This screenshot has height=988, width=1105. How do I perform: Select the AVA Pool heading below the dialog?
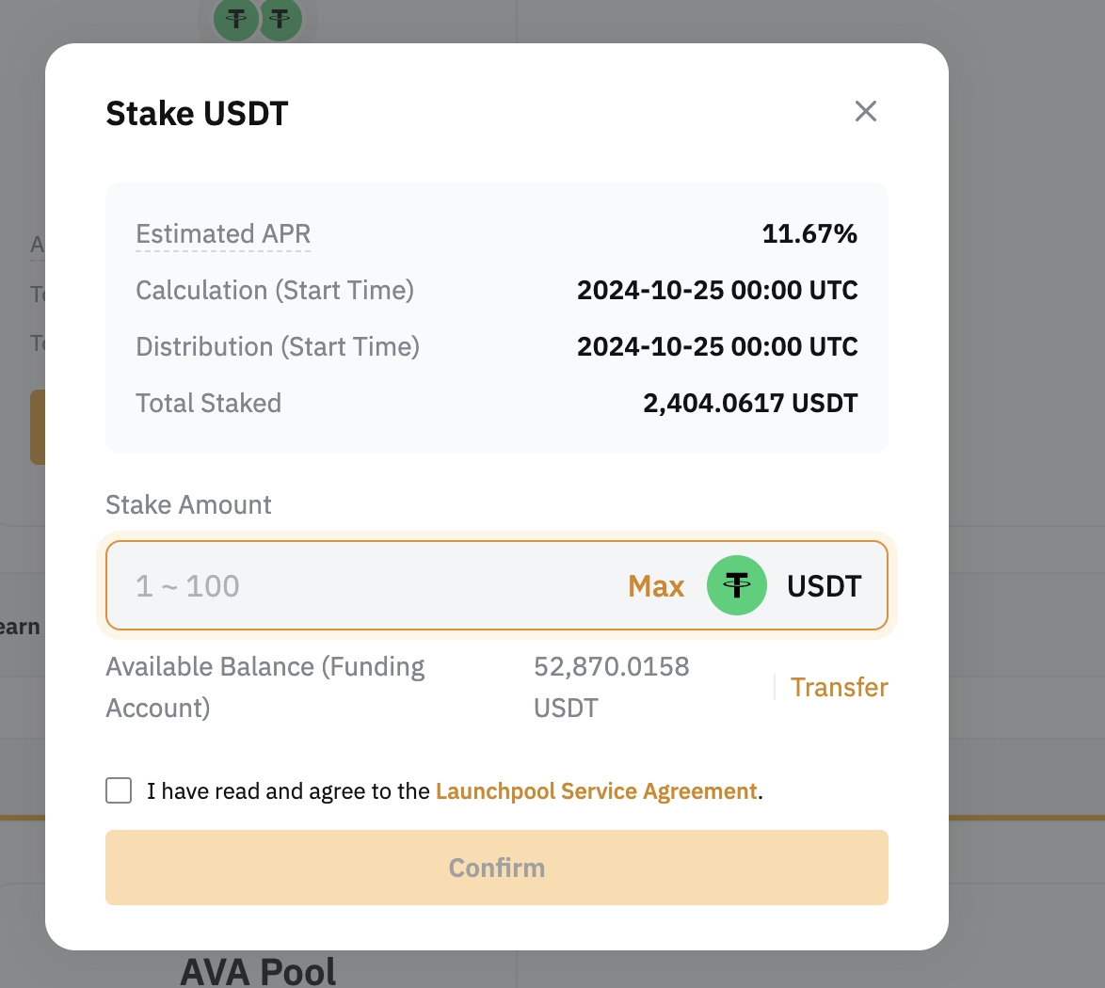click(258, 972)
